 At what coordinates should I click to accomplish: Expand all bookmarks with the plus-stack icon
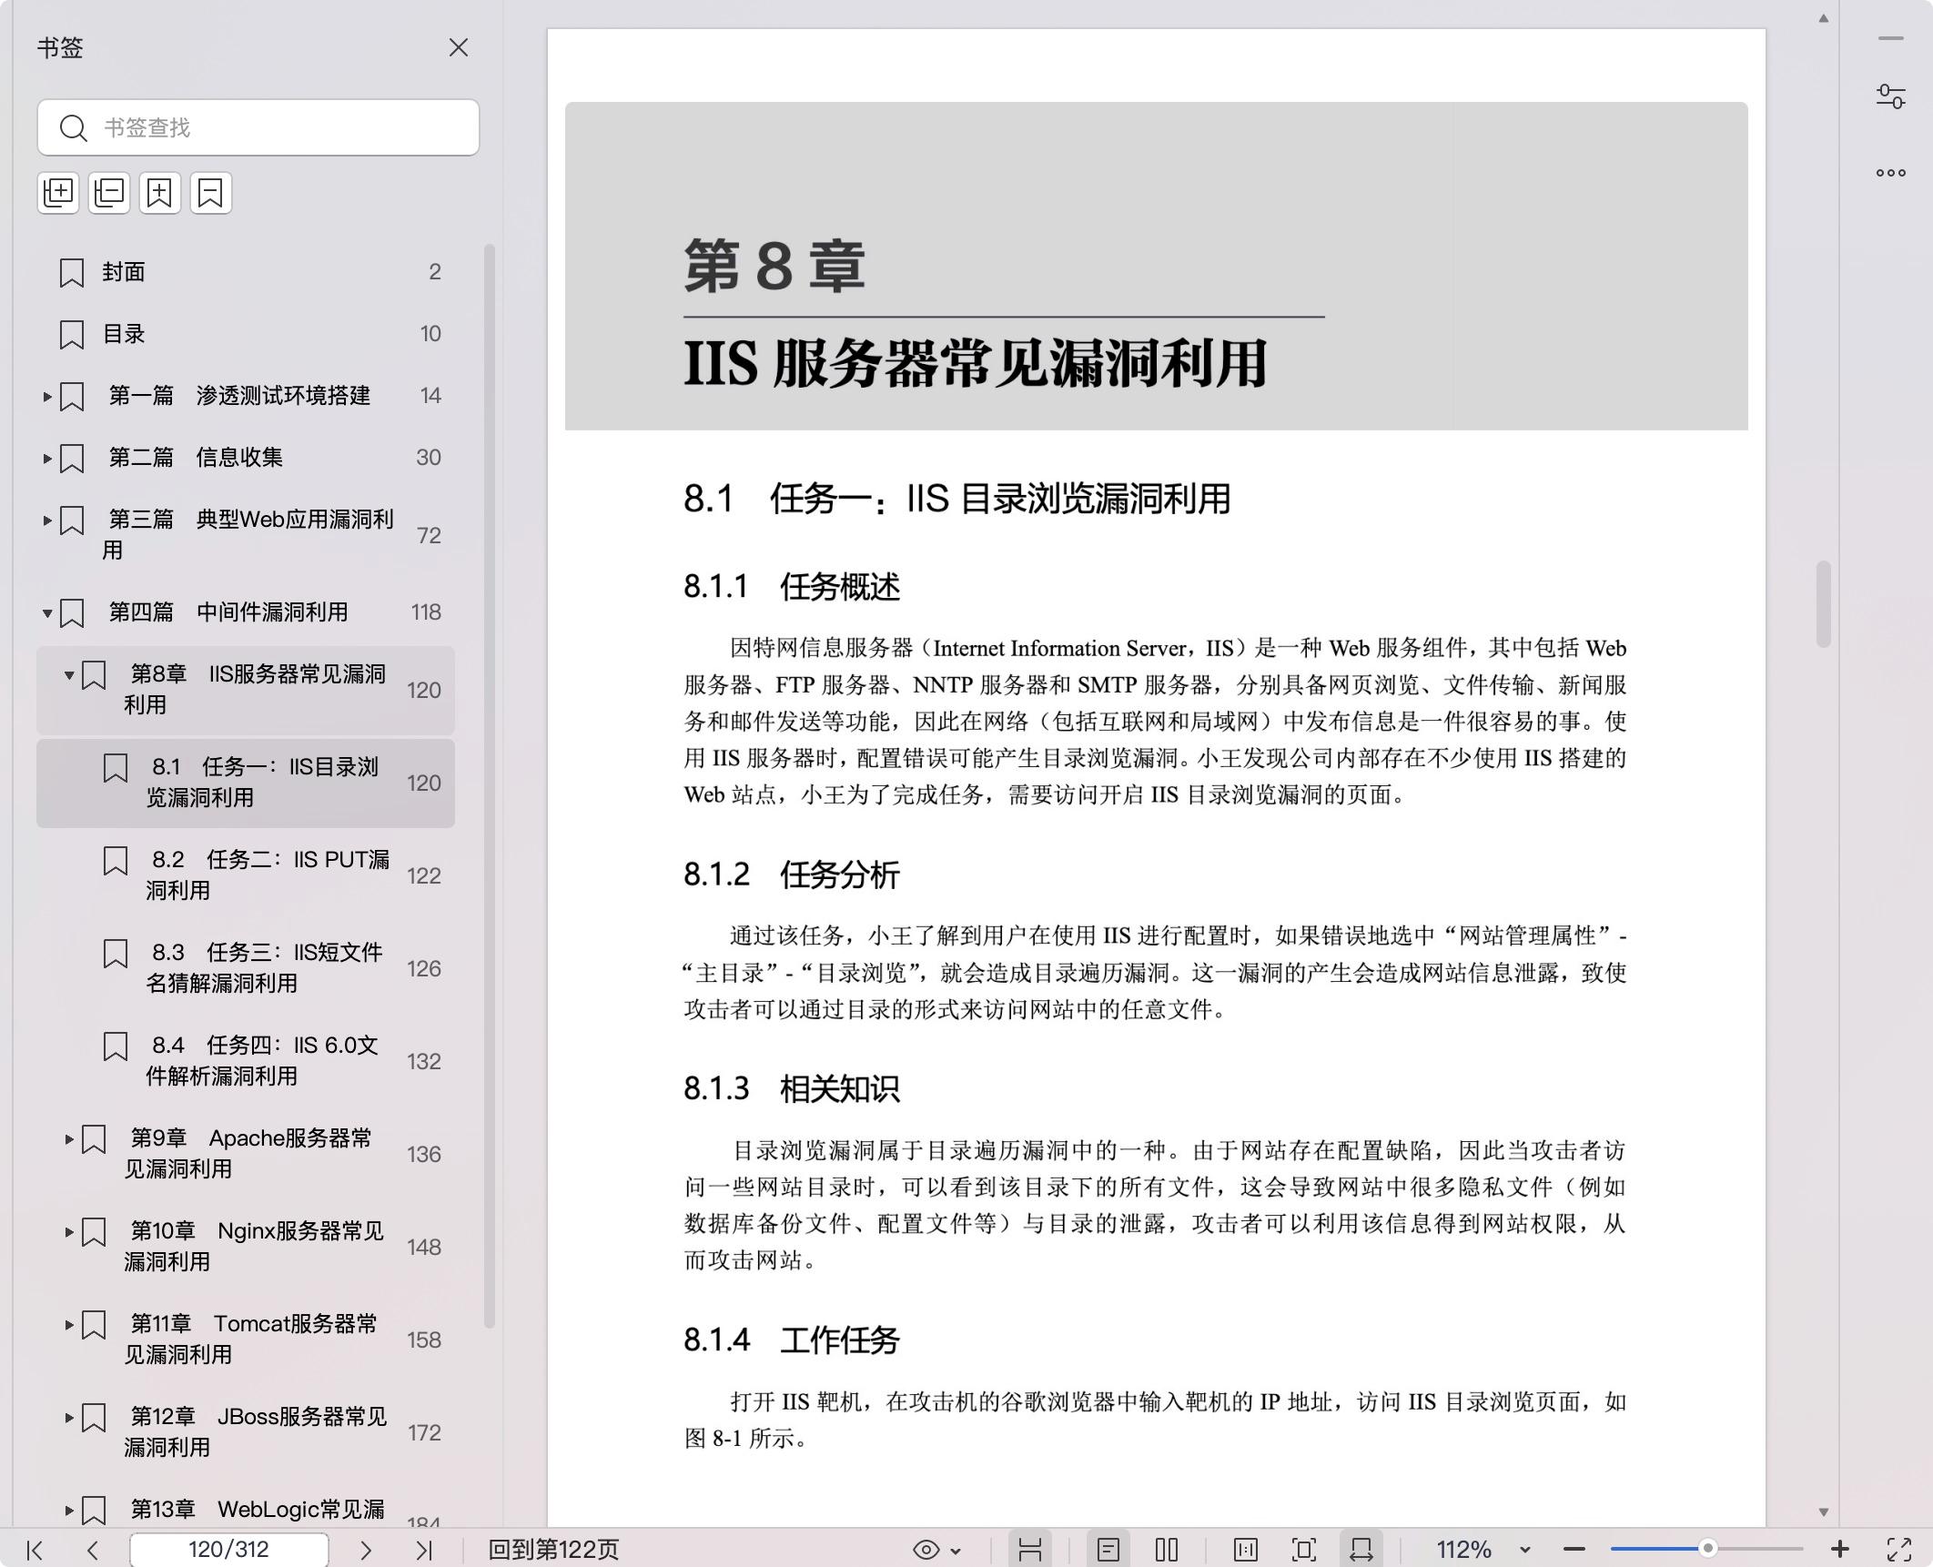click(x=58, y=193)
